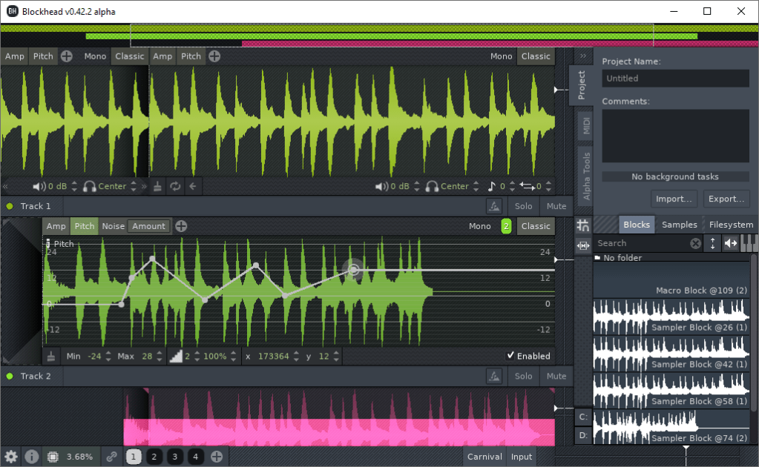The image size is (759, 467).
Task: Click the Import... button
Action: point(674,199)
